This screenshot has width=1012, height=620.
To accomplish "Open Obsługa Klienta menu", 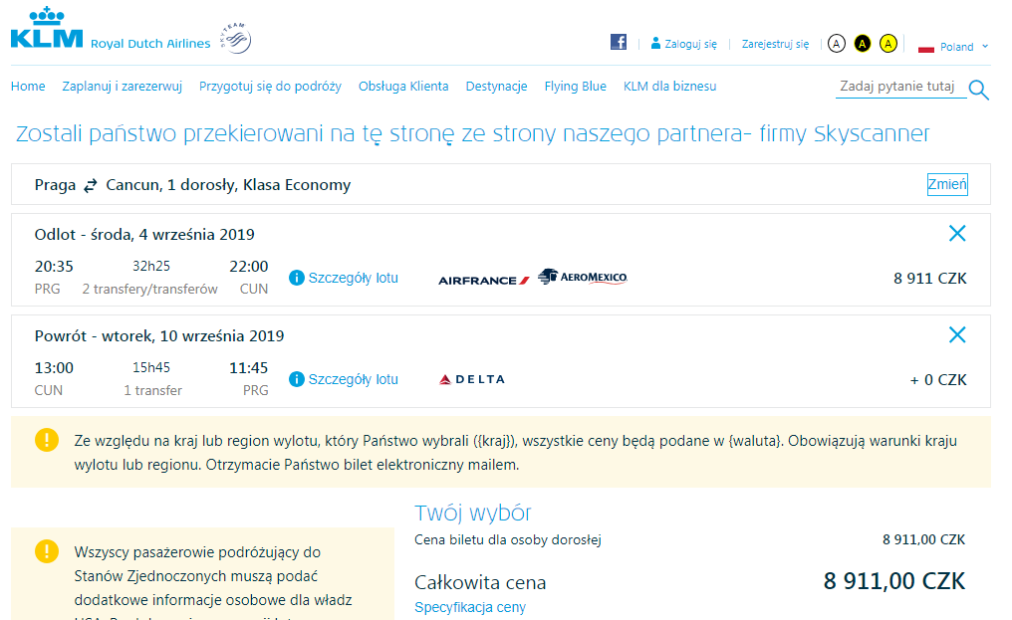I will (x=403, y=87).
